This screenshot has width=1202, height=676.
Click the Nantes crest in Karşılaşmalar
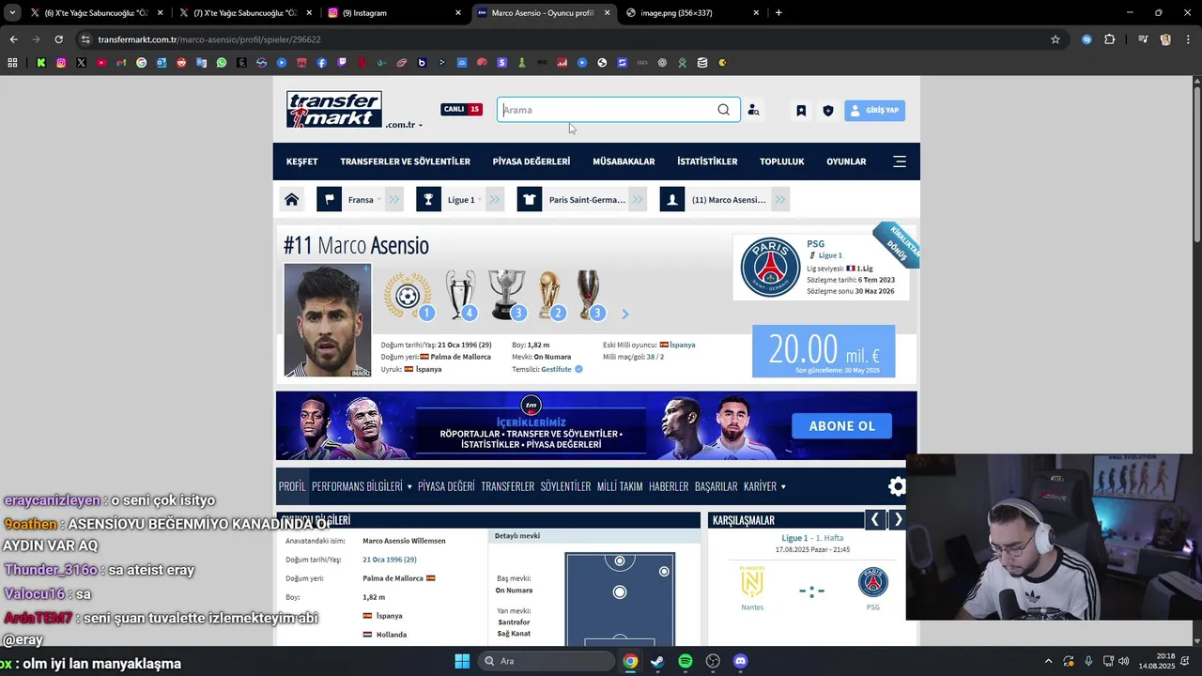pos(751,582)
